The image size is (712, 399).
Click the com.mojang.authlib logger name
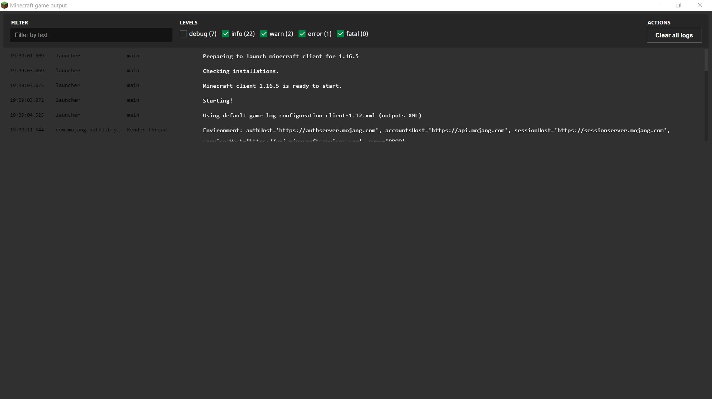click(88, 130)
